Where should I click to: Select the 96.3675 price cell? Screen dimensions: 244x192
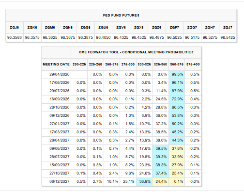pyautogui.click(x=68, y=37)
